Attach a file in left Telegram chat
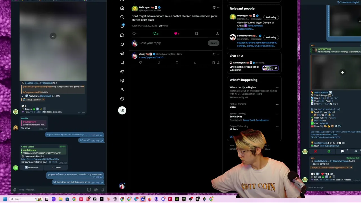361x203 pixels. tap(15, 190)
